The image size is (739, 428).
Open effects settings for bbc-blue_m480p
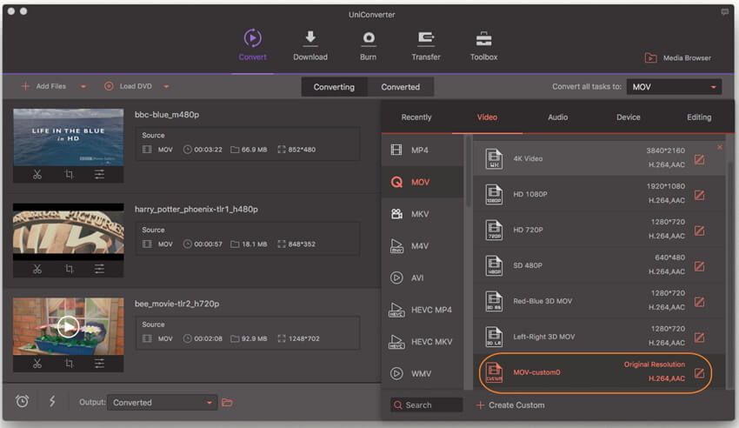[x=99, y=174]
